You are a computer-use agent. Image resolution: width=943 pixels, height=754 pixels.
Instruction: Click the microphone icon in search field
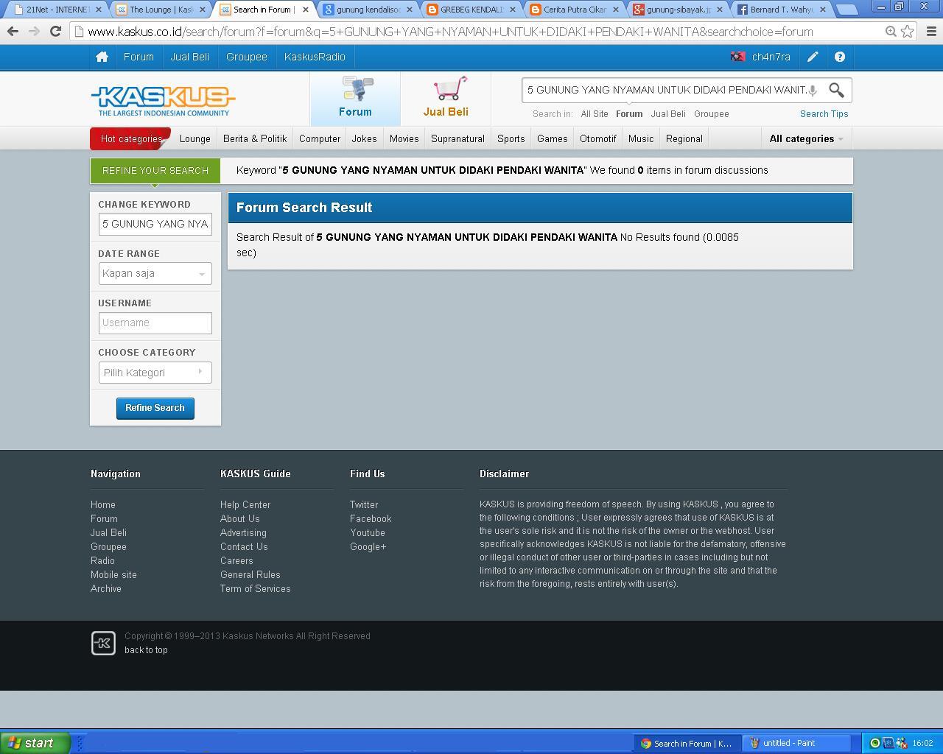coord(813,91)
